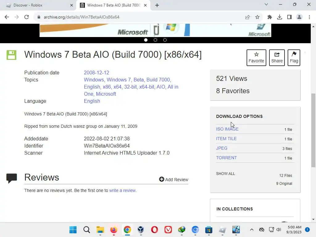Open clock showing 5:00 AM
The width and height of the screenshot is (316, 237).
click(294, 230)
